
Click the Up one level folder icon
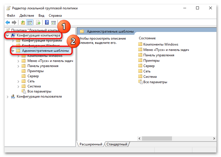coord(23,22)
